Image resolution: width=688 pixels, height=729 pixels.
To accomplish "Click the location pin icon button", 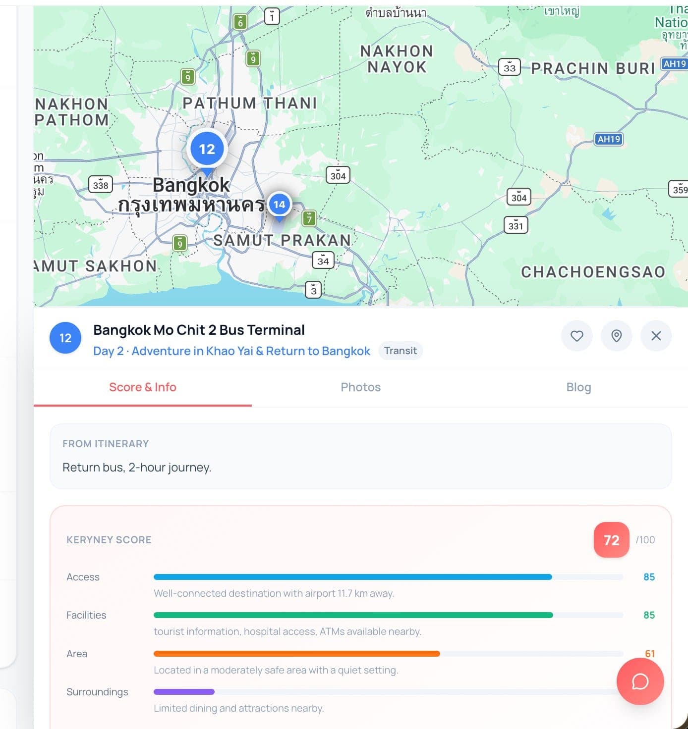I will coord(616,336).
